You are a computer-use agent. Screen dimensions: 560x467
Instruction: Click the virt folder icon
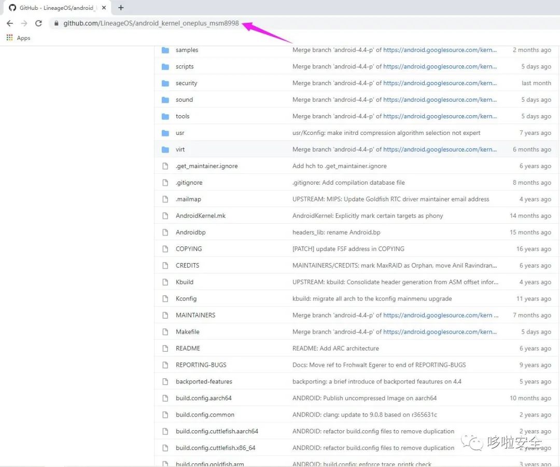(165, 149)
